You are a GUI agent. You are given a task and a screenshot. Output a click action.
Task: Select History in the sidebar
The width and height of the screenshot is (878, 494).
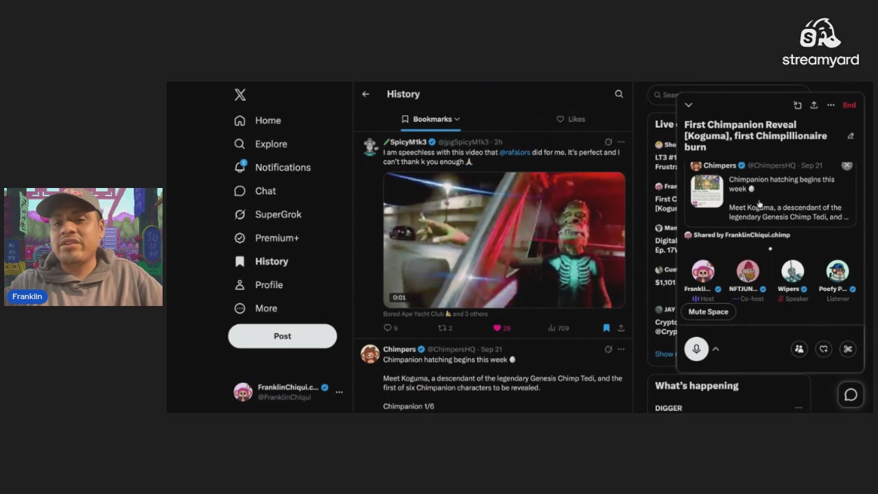click(261, 261)
